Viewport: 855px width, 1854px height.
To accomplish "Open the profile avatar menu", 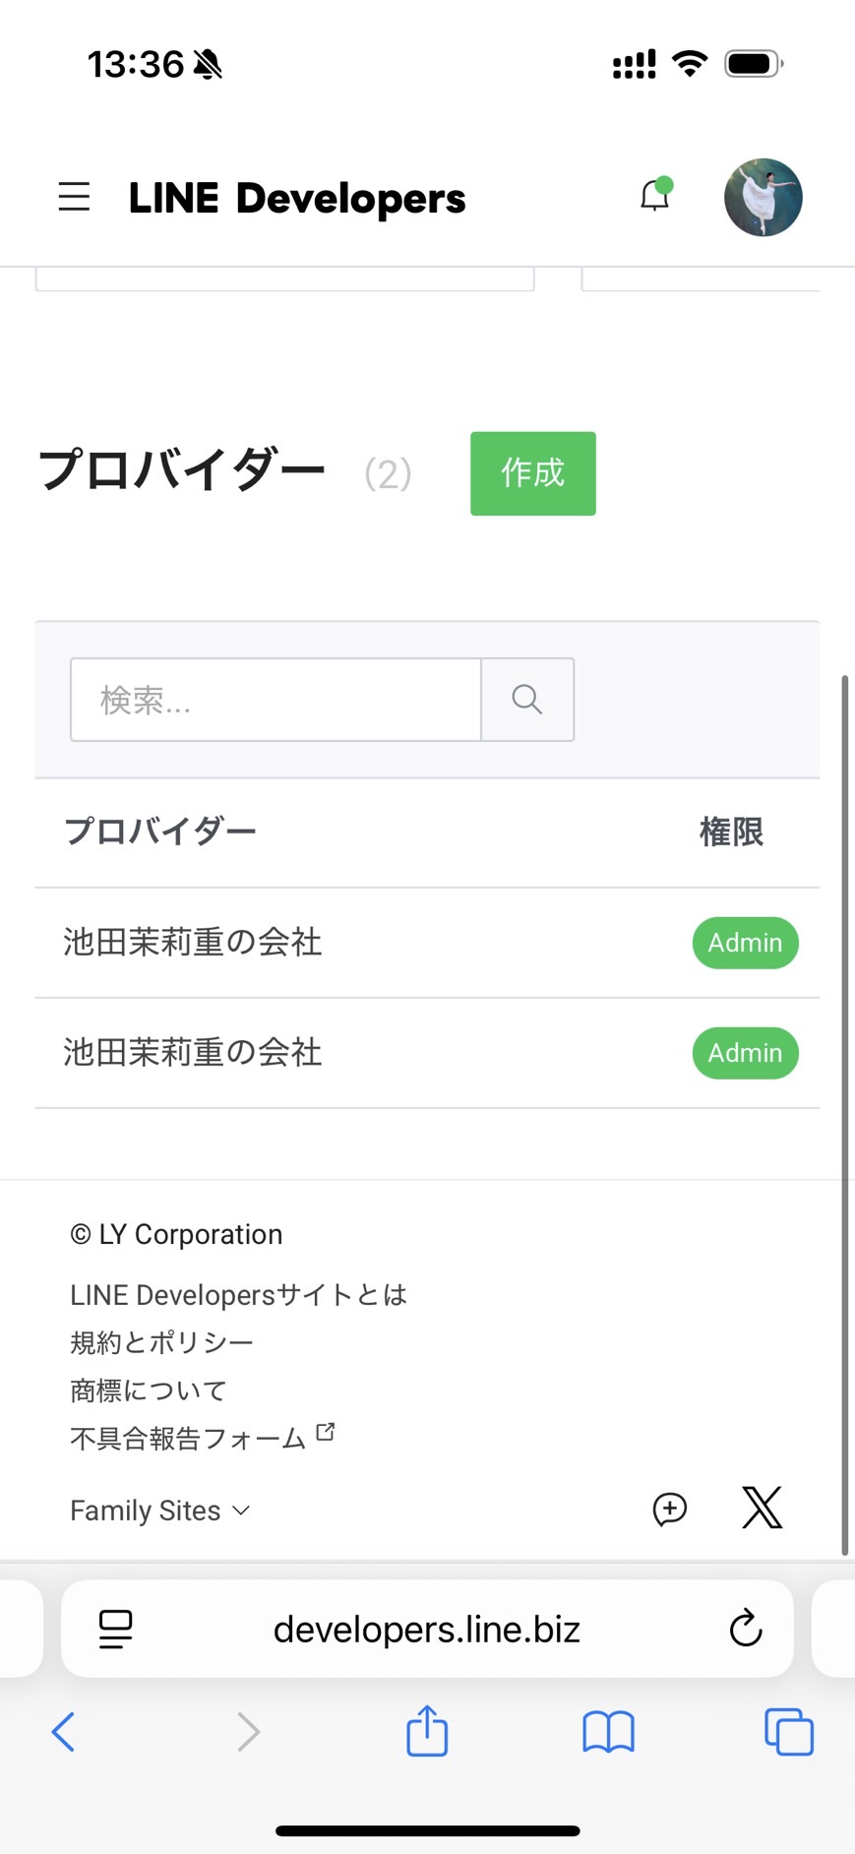I will point(763,197).
